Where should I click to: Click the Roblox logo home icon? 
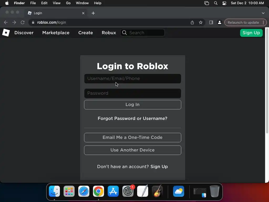(6, 33)
